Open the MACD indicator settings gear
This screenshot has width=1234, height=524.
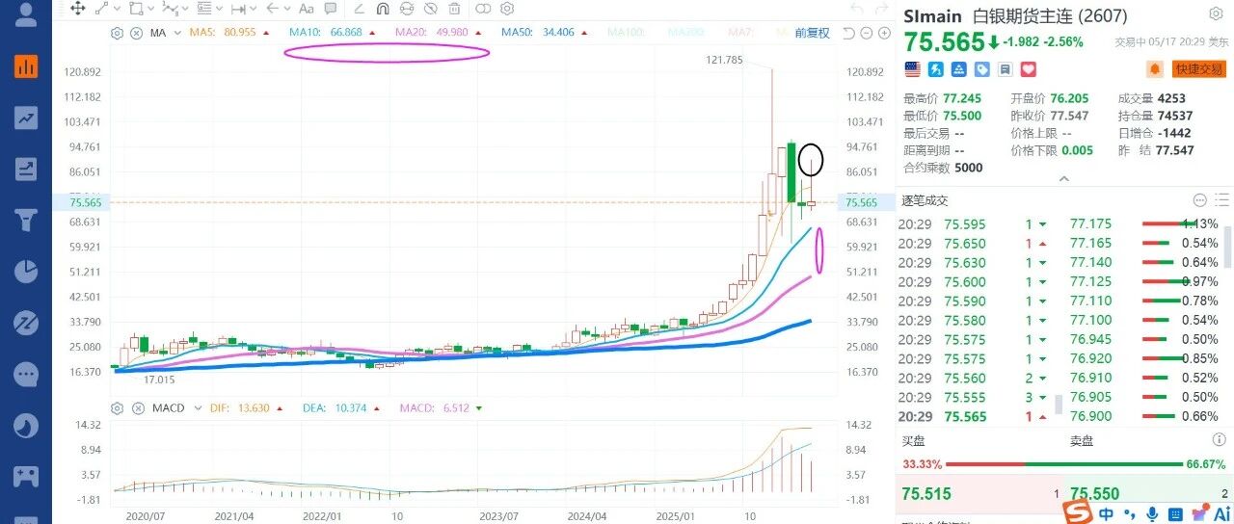117,408
